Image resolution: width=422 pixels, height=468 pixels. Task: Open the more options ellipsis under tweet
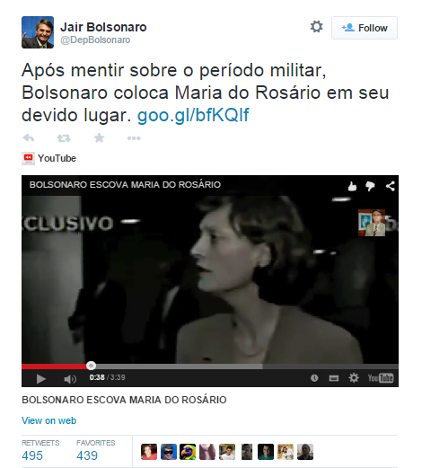point(134,138)
